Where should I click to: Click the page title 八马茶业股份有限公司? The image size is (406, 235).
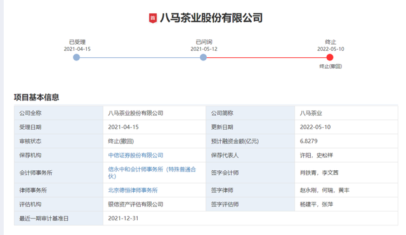(x=211, y=18)
